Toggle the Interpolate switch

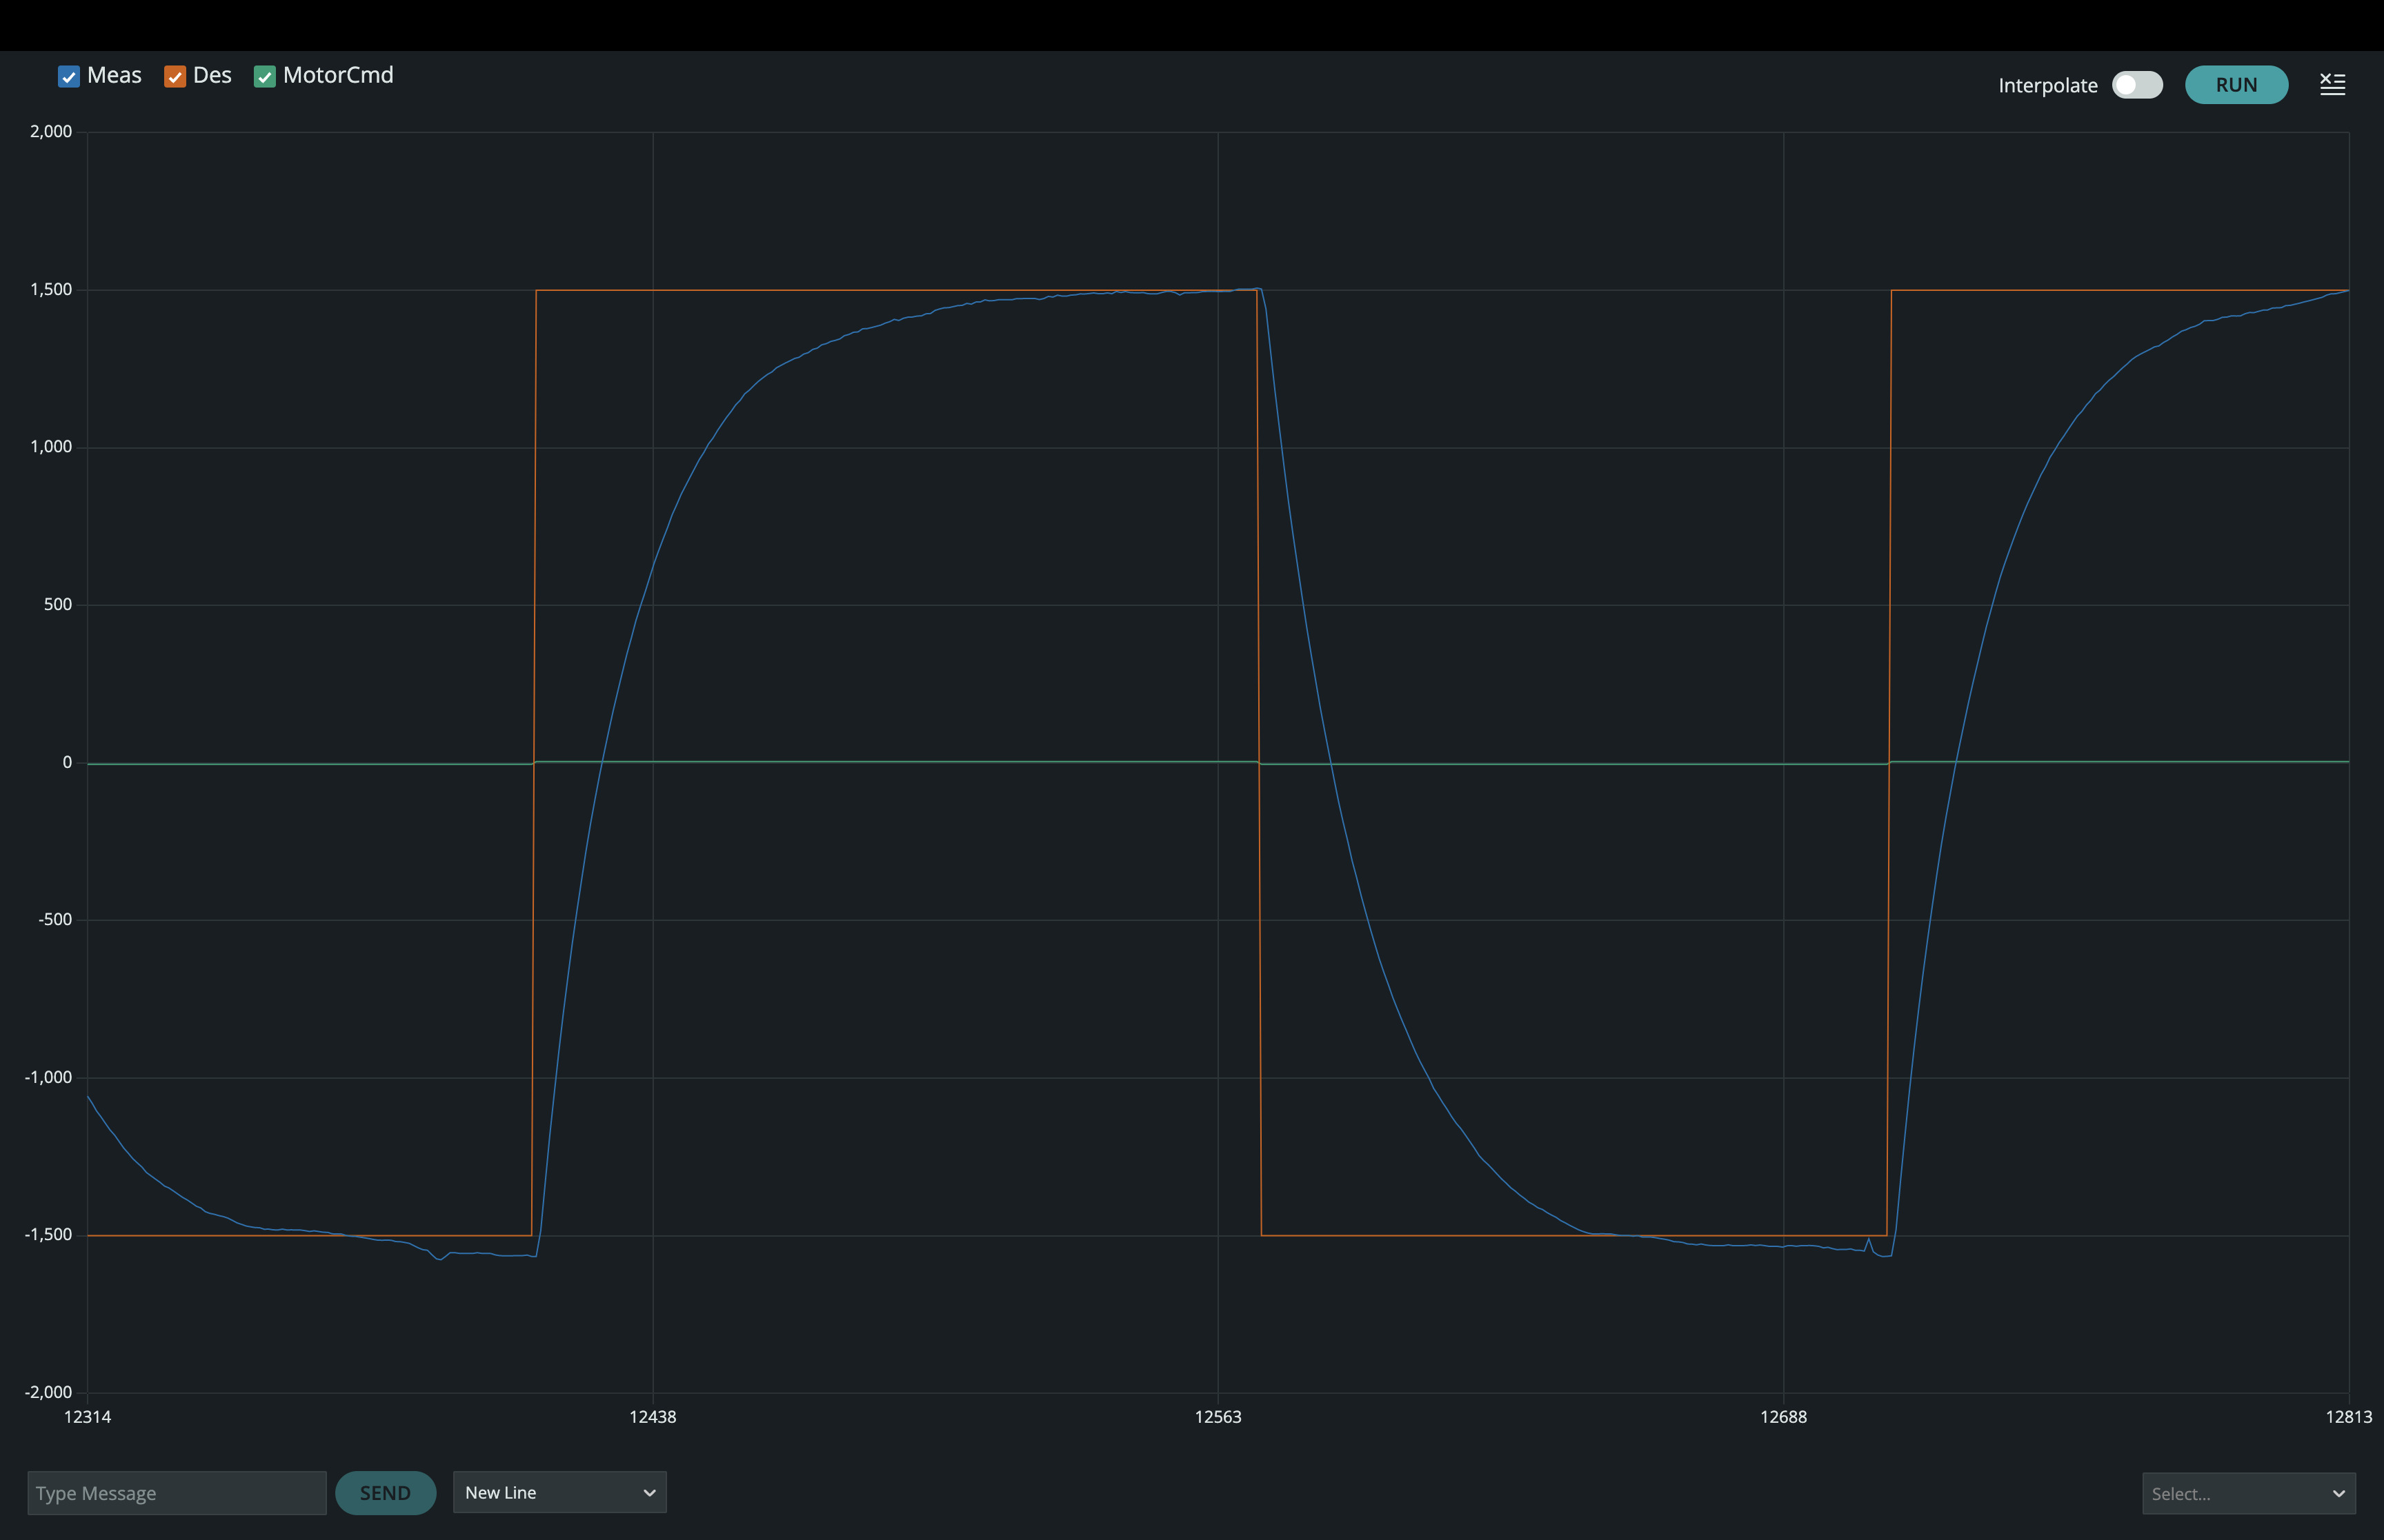click(x=2137, y=85)
